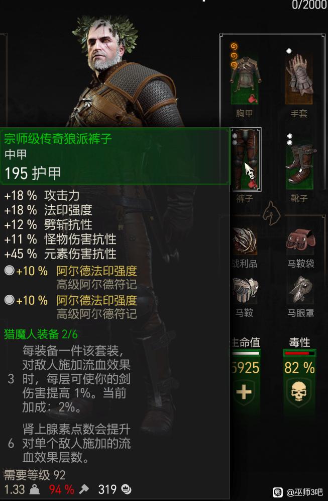Open the trophy (战利品) slot icon
Viewport: 328px width, 501px height.
(245, 241)
